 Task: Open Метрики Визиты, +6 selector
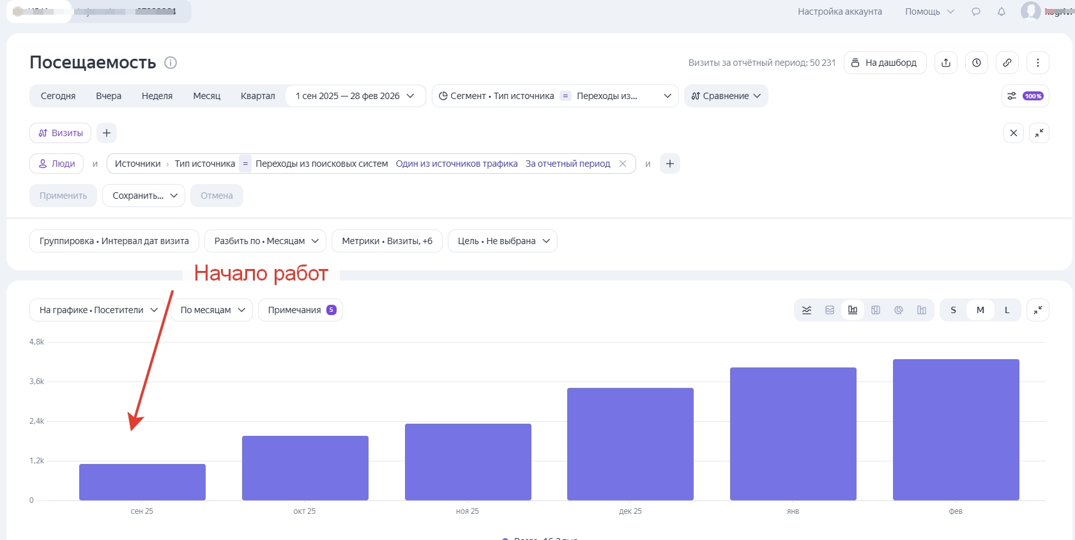(387, 241)
